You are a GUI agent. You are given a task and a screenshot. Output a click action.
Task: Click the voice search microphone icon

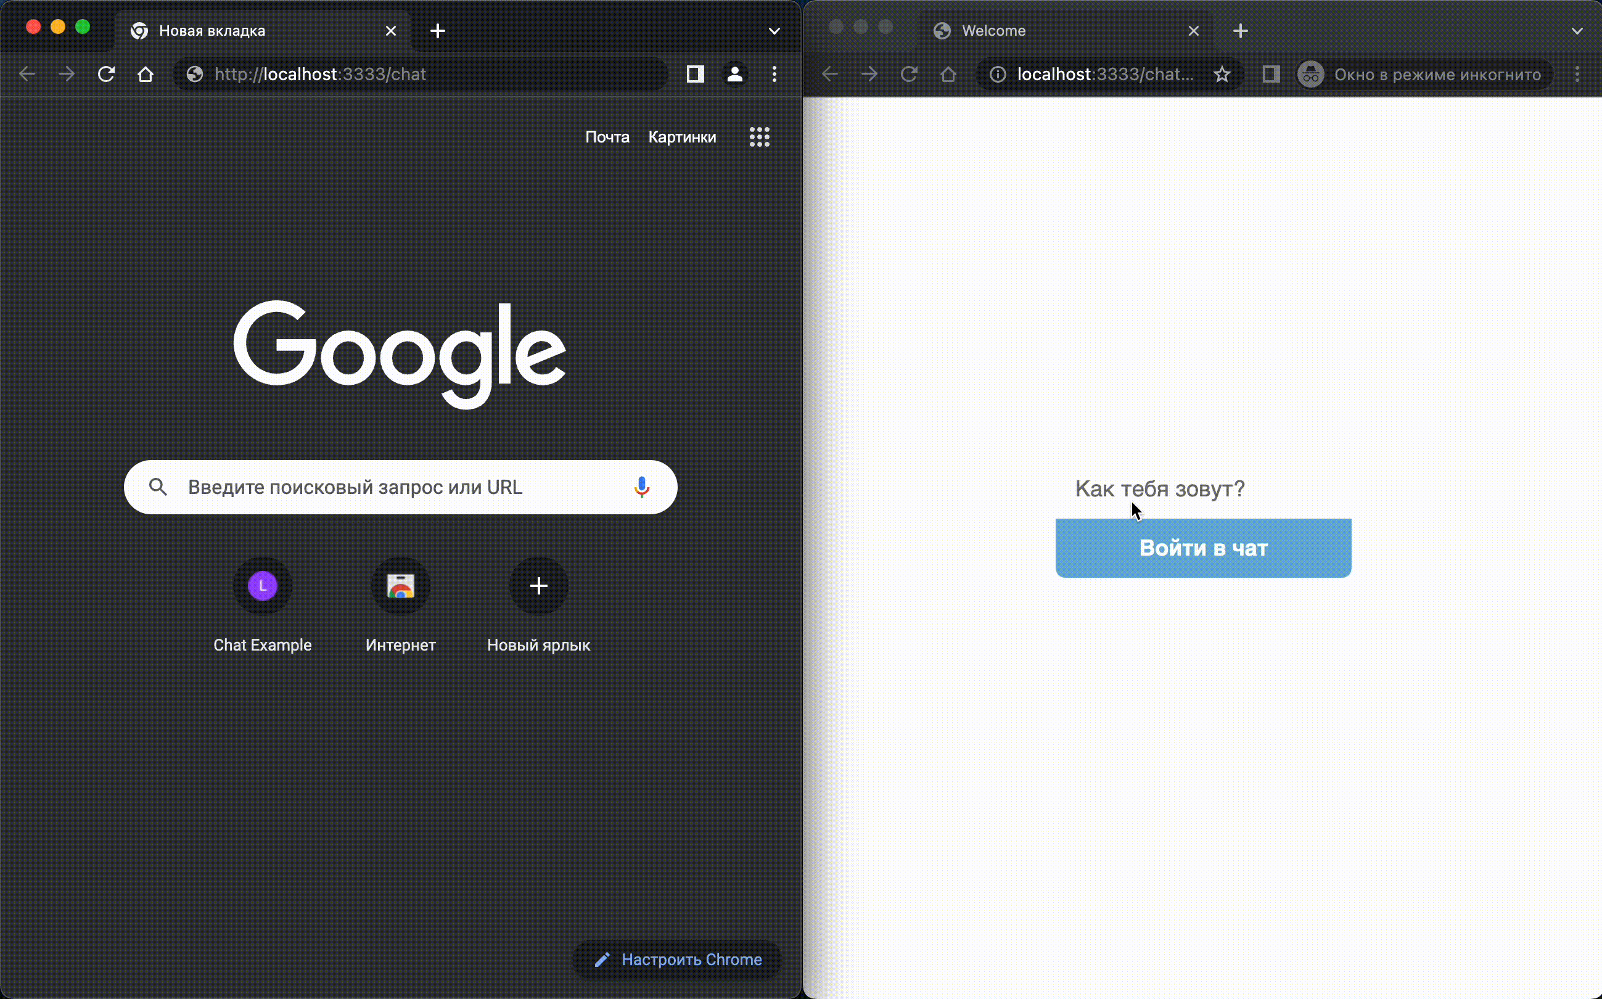641,487
